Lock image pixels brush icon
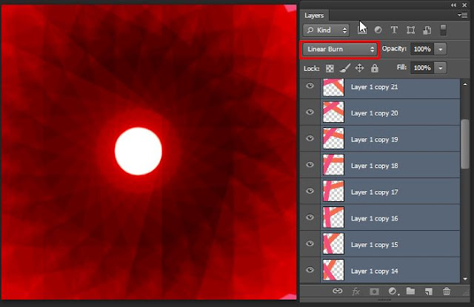The height and width of the screenshot is (307, 474). coord(344,68)
